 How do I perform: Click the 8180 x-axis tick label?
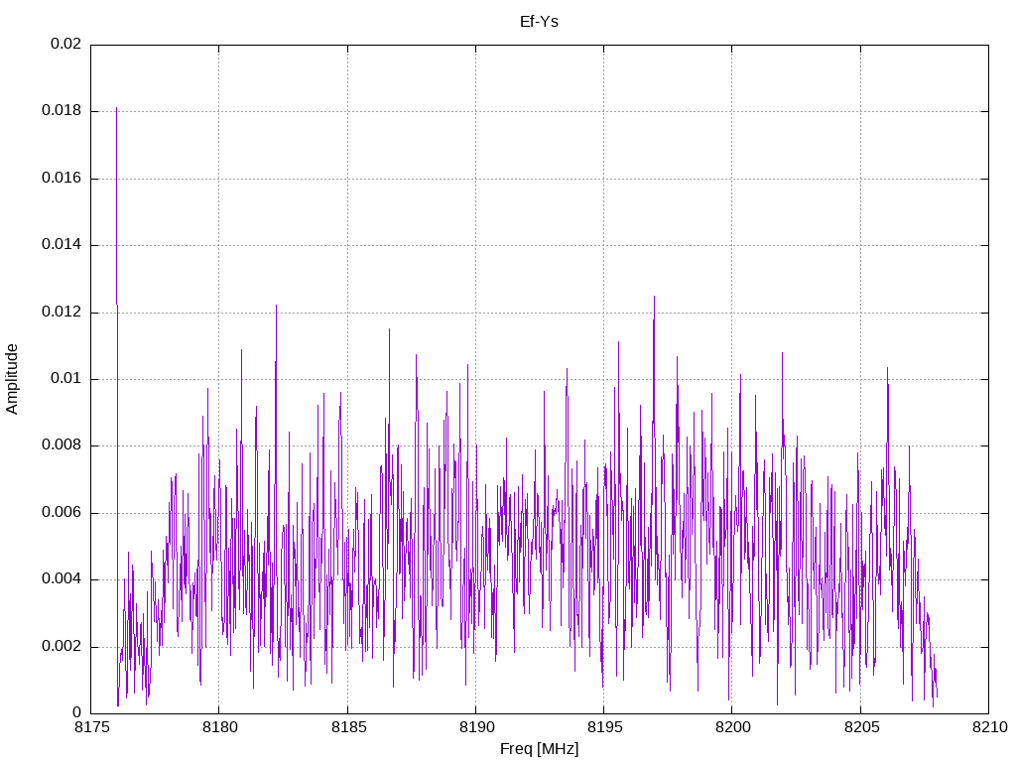point(219,727)
